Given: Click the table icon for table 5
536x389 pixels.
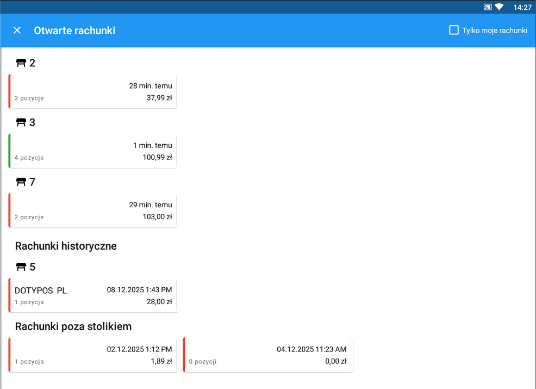Looking at the screenshot, I should tap(21, 267).
